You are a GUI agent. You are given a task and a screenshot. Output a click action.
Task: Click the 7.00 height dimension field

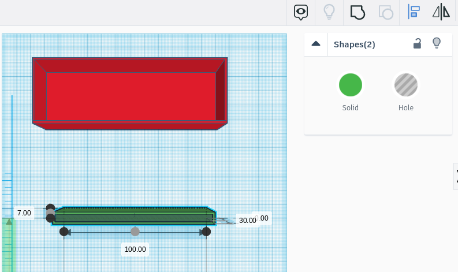[24, 213]
